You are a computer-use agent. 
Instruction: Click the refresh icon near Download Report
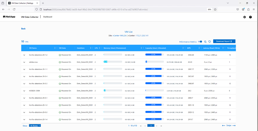[x=209, y=41]
